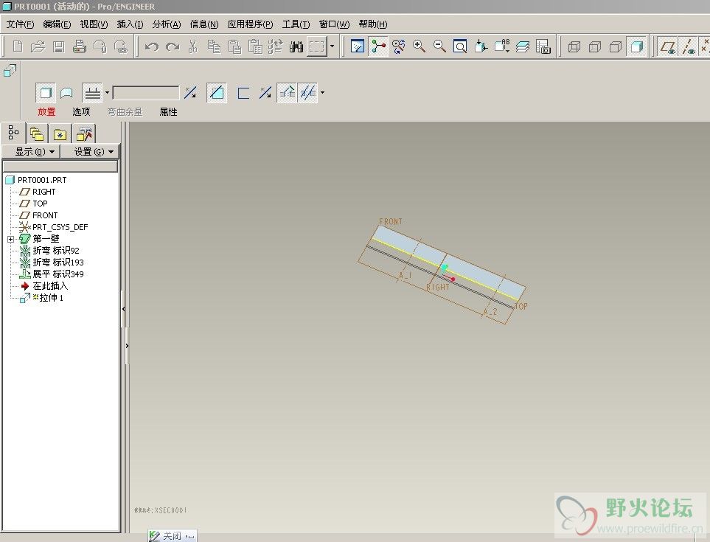Toggle the remove material option
This screenshot has width=710, height=542.
217,93
